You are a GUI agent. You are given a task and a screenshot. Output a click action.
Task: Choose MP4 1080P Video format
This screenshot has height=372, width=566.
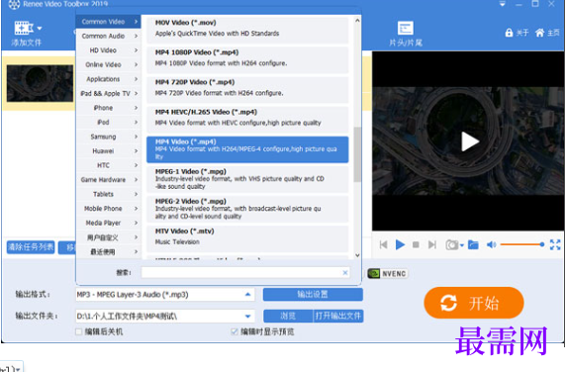(x=247, y=60)
